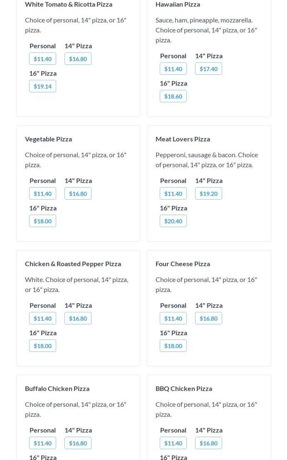Pick $18.00 16" Four Cheese Pizza
The image size is (287, 460).
(x=173, y=346)
